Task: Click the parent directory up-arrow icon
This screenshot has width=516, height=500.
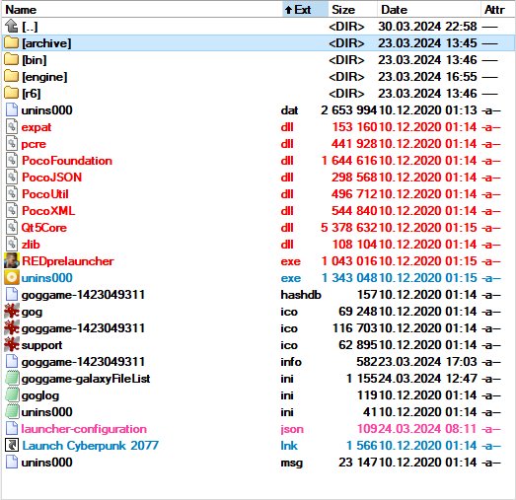Action: [12, 27]
